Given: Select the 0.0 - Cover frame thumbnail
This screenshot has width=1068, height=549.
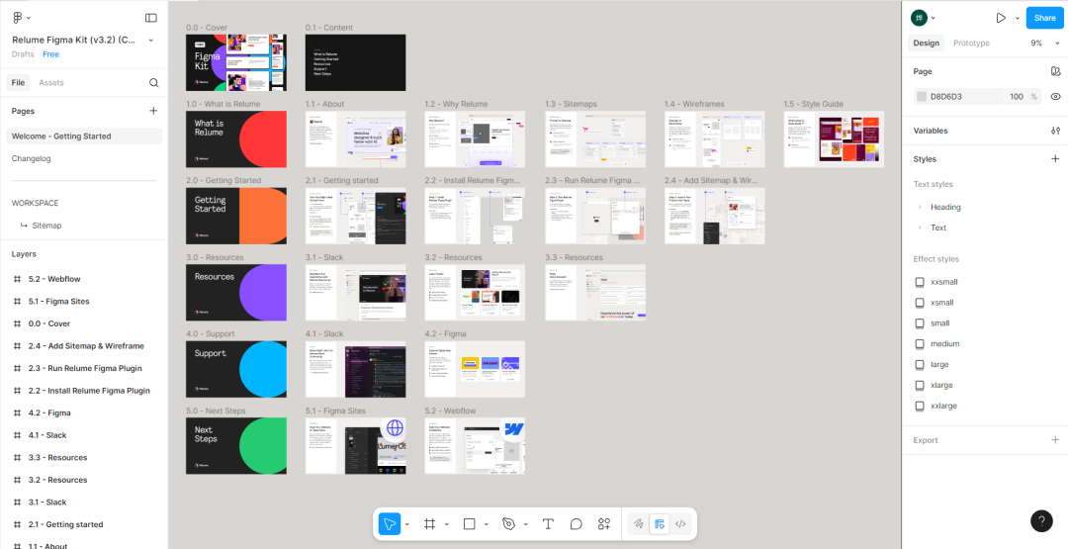Looking at the screenshot, I should click(x=236, y=62).
